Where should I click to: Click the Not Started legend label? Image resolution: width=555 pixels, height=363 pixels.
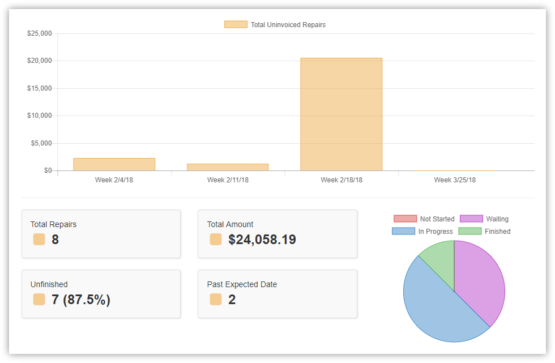pyautogui.click(x=437, y=219)
